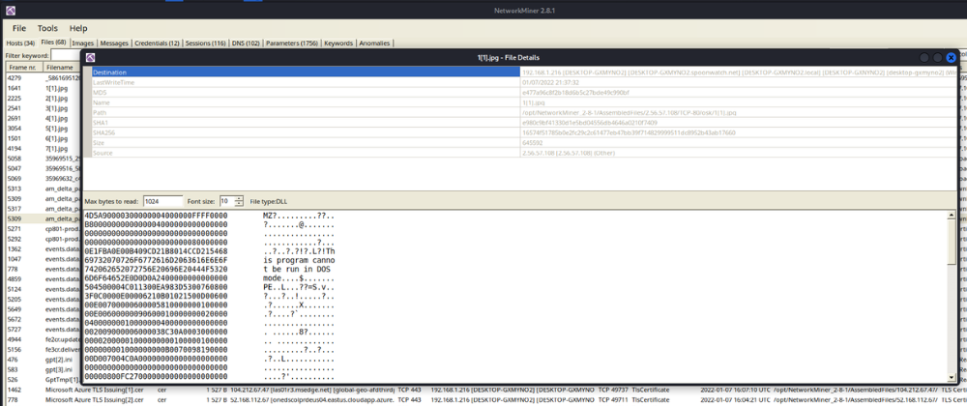Select the SHA256 property row
This screenshot has width=967, height=406.
click(520, 132)
